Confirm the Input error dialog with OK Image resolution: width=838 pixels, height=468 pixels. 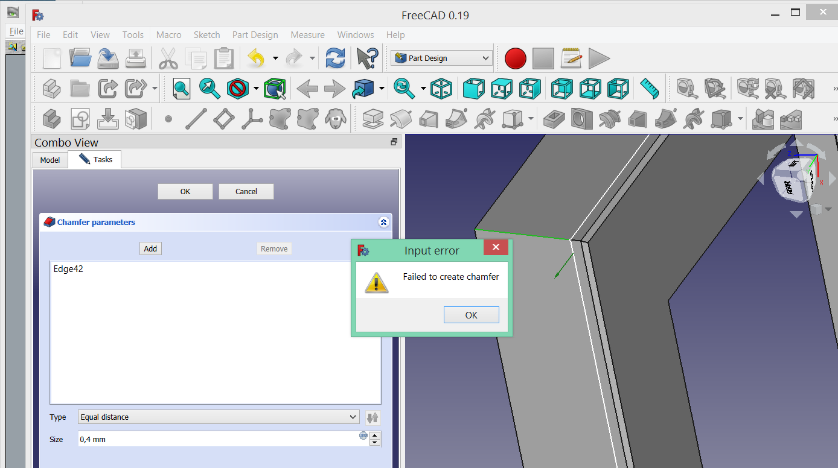[x=471, y=315]
